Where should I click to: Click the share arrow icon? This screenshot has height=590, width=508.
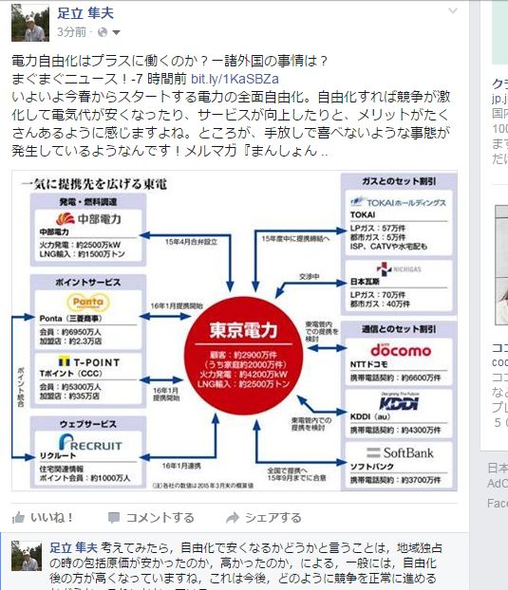(x=233, y=518)
